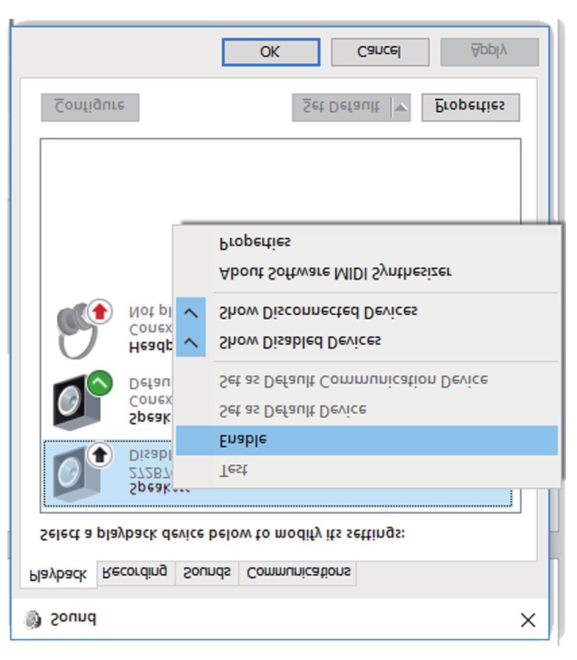The height and width of the screenshot is (660, 577).
Task: Switch to the Recording tab
Action: click(136, 573)
